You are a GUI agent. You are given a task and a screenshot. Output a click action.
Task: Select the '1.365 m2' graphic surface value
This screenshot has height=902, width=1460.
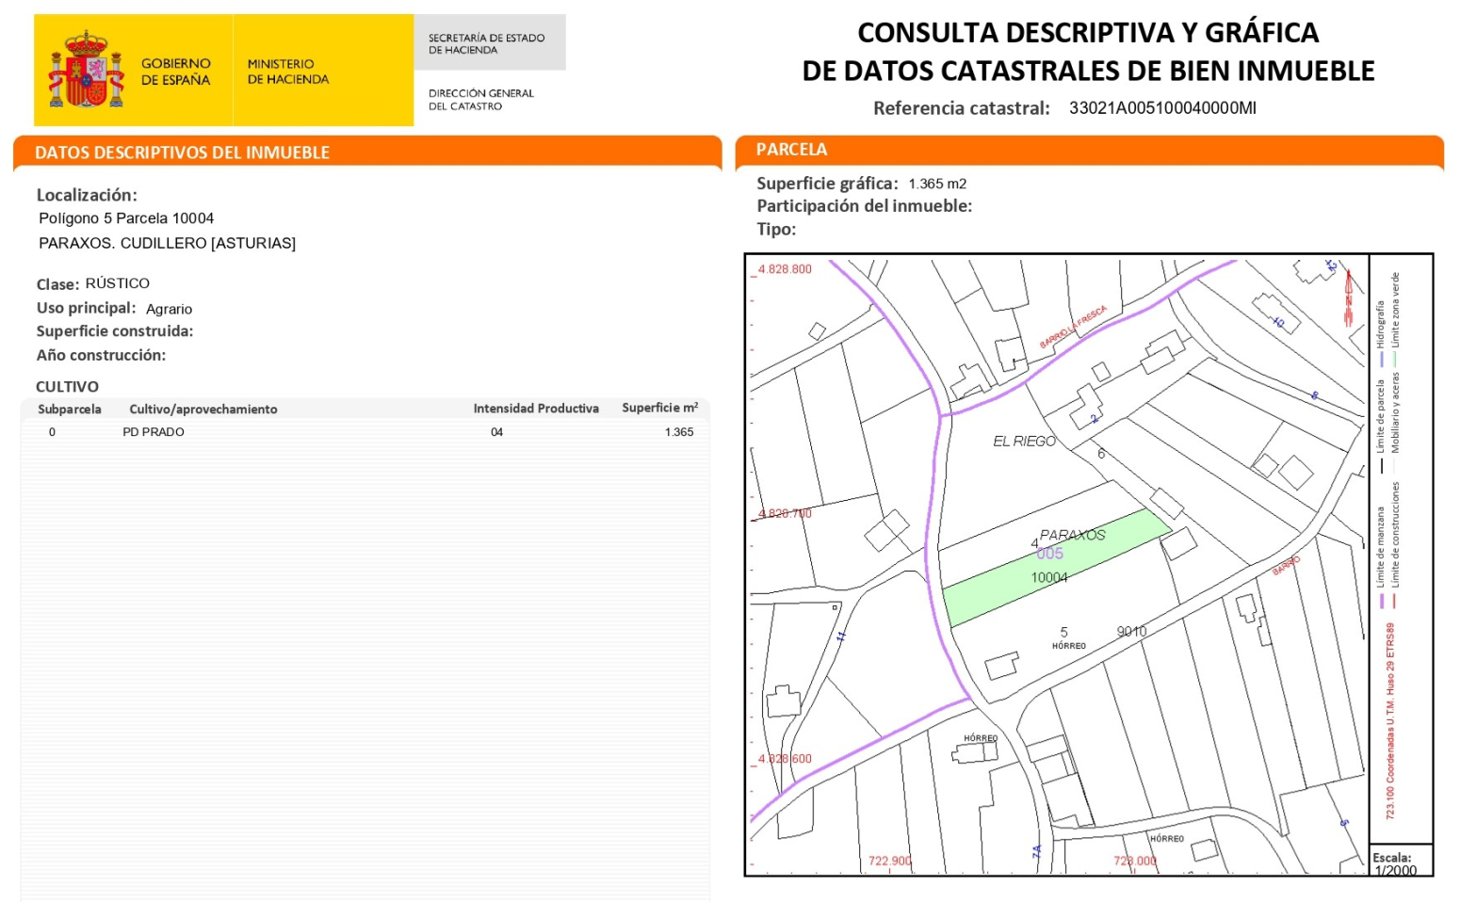tap(937, 184)
